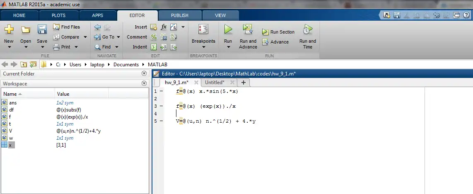Click the Insert function fx icon
The height and width of the screenshot is (194, 473).
164,27
